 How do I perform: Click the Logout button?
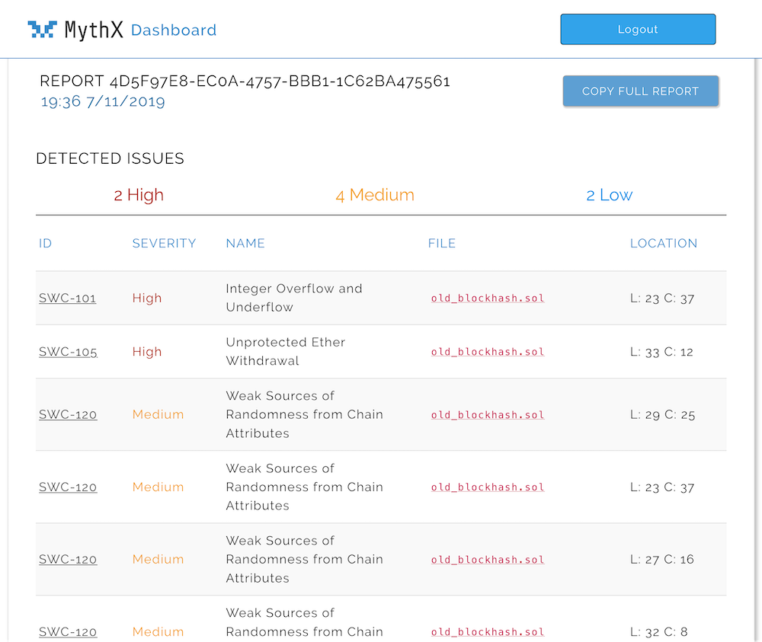tap(638, 29)
